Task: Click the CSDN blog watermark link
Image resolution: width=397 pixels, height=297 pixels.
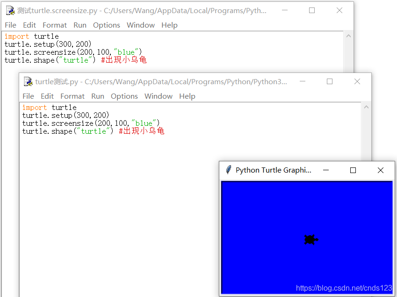Action: 344,288
